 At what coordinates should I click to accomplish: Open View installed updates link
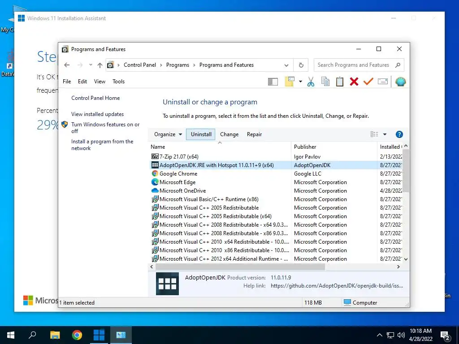[97, 114]
